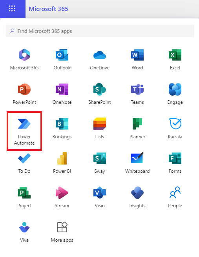Open OneNote
This screenshot has width=199, height=257.
62,94
